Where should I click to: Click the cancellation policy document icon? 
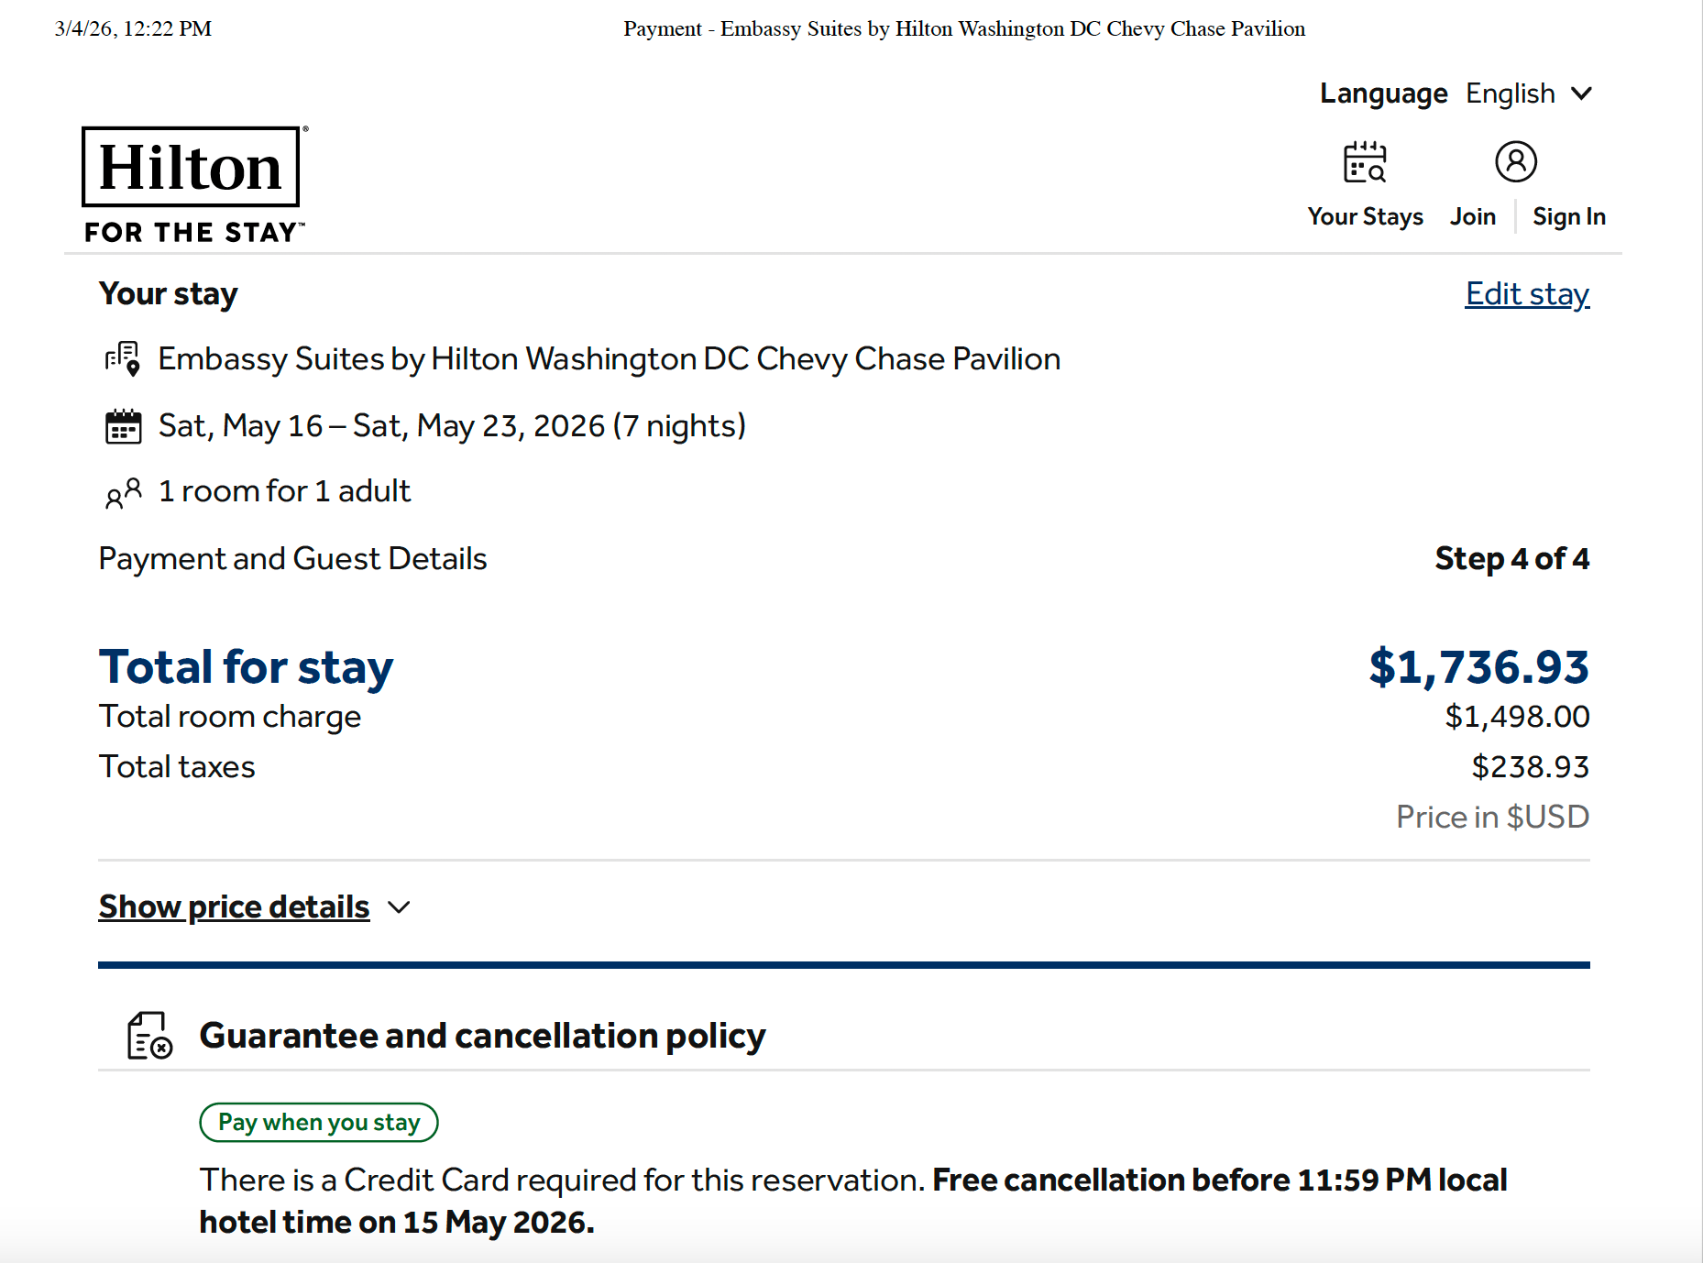pos(149,1036)
